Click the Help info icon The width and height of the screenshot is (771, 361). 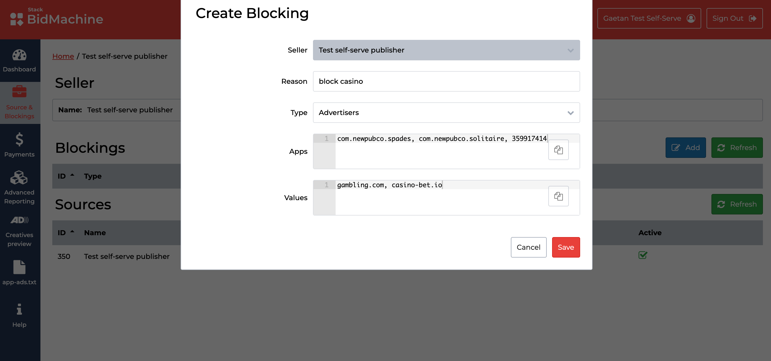[19, 309]
